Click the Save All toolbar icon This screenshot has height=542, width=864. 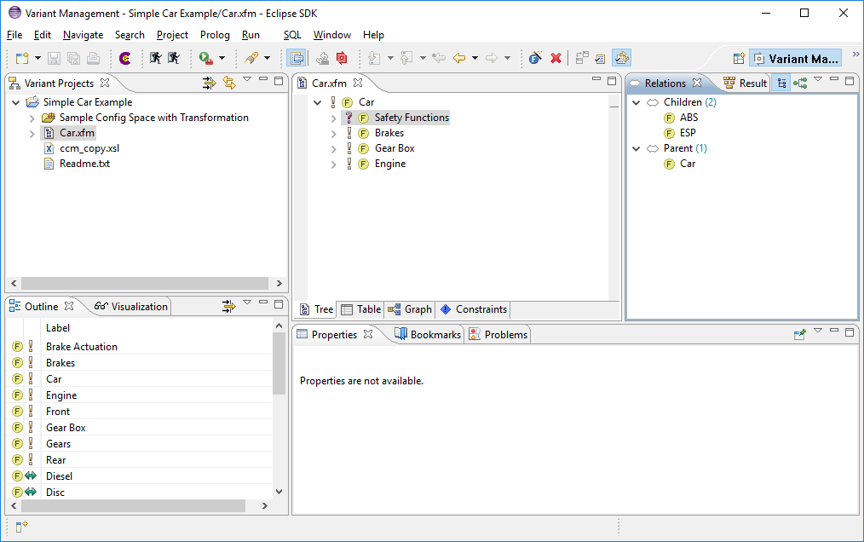tap(73, 58)
